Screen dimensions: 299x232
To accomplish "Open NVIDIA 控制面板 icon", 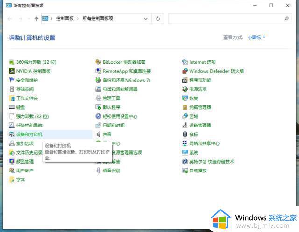I will click(x=12, y=71).
